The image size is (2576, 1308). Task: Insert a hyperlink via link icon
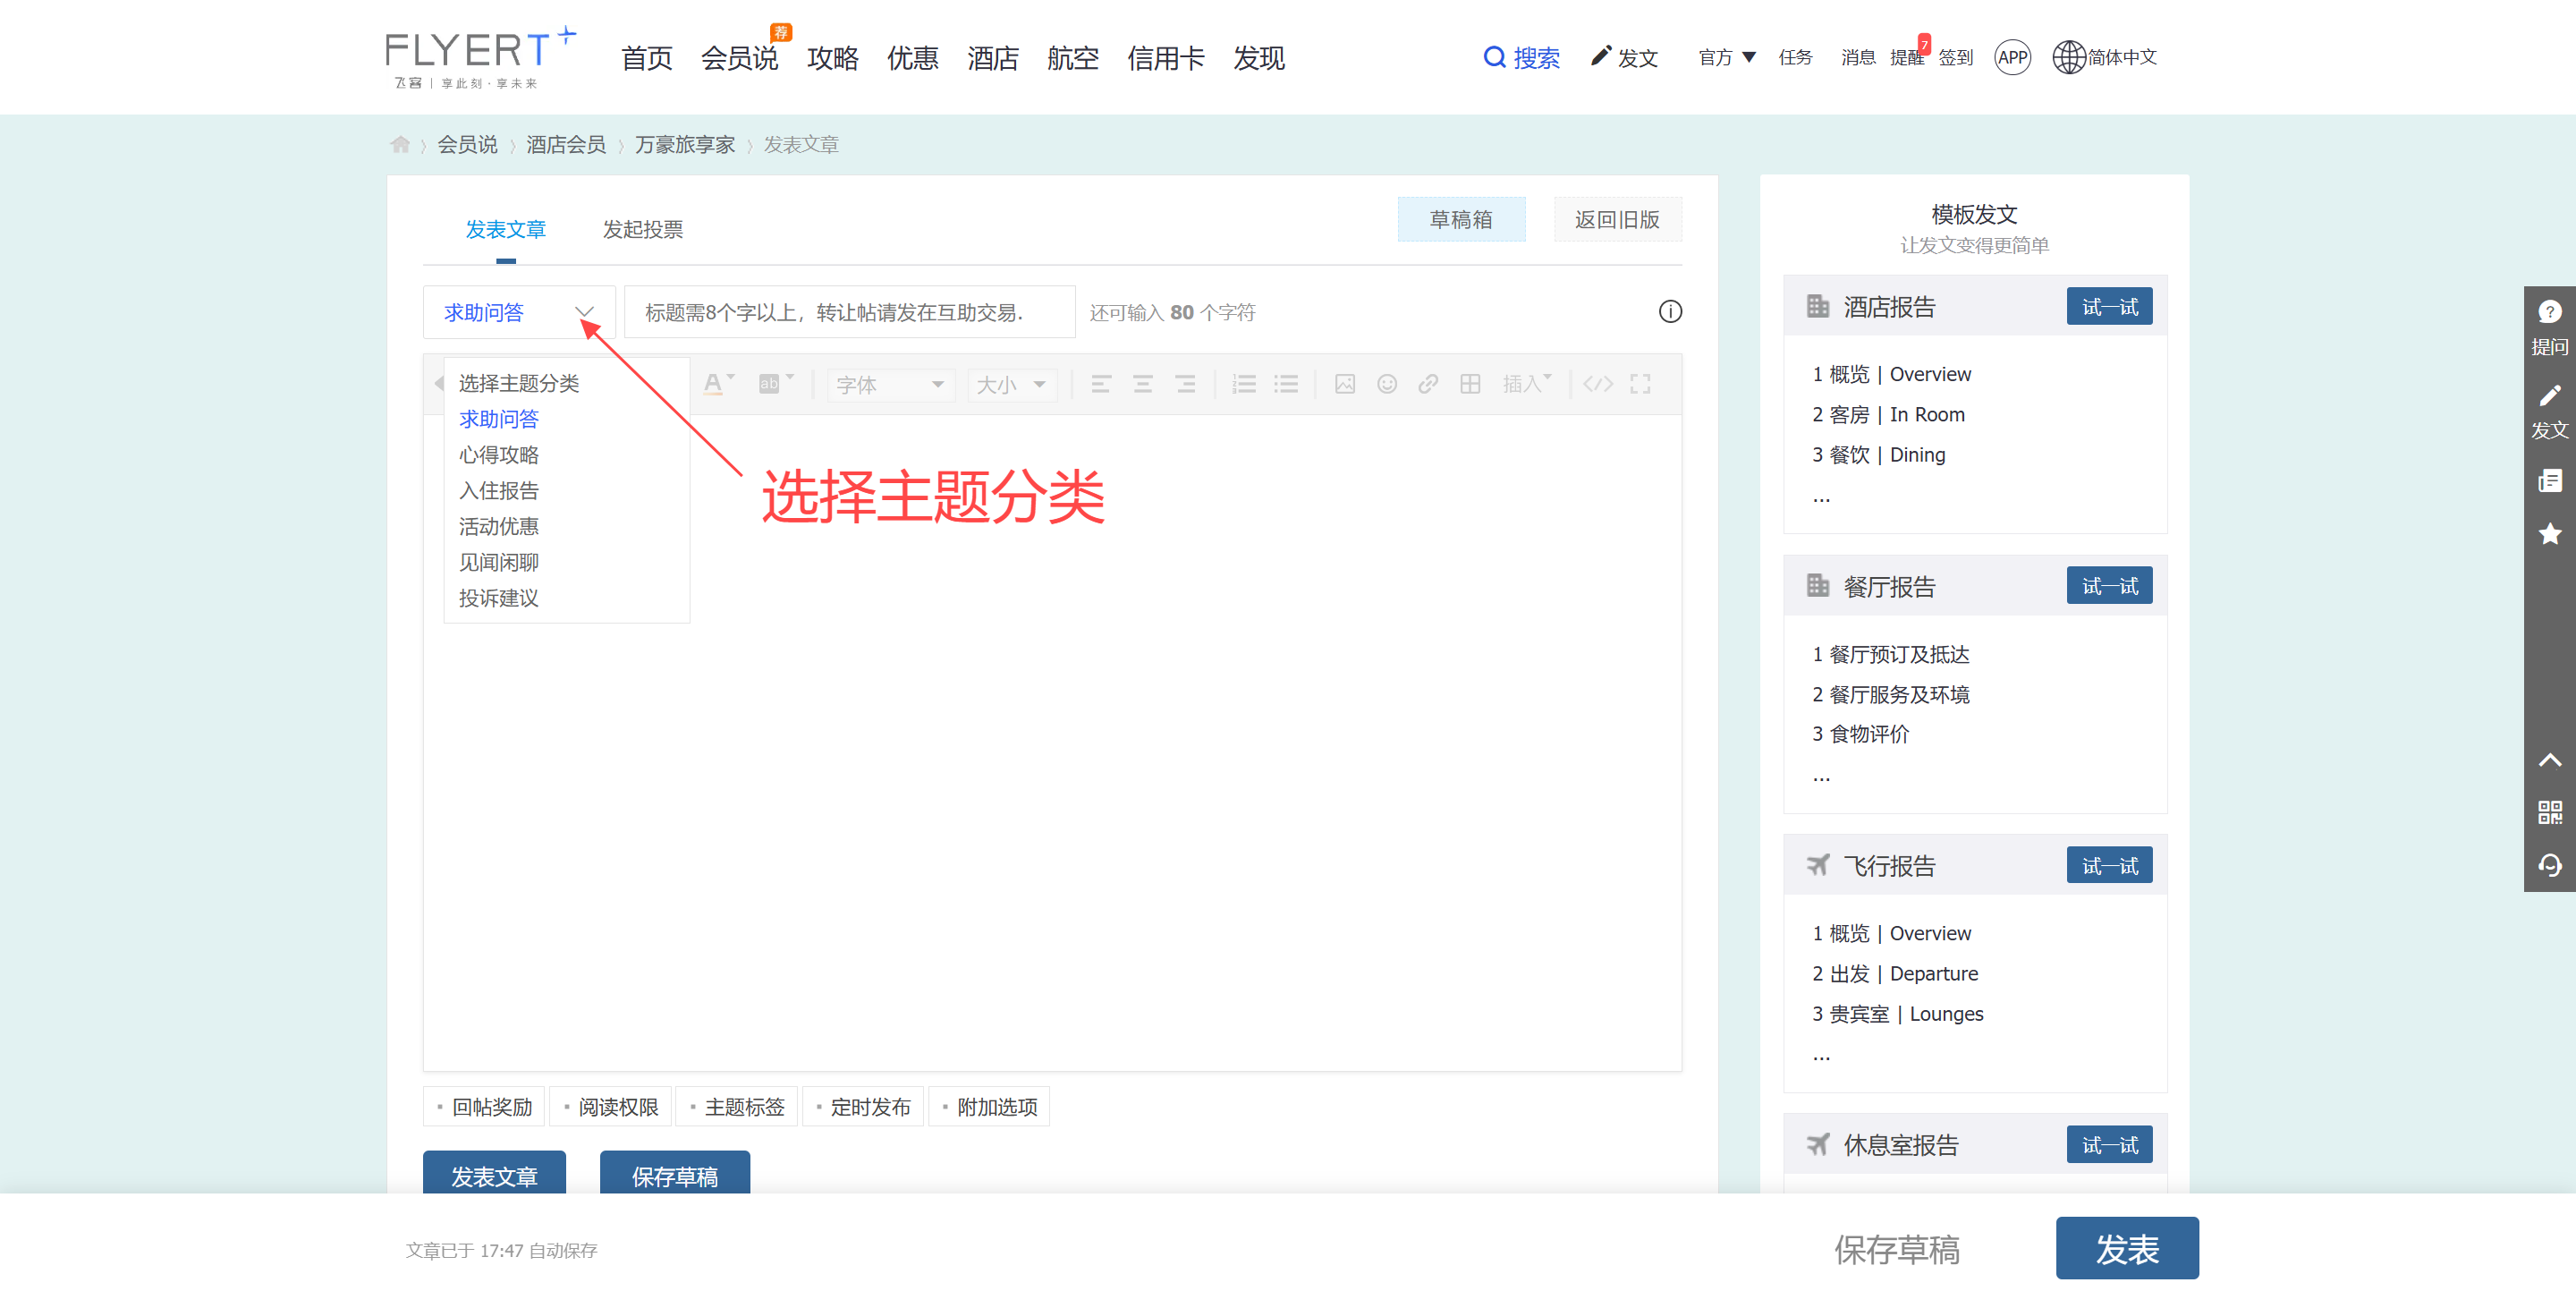[x=1428, y=384]
